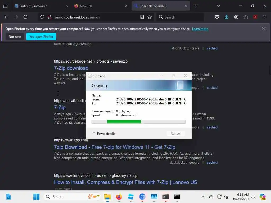Follow the Learn more link

pyautogui.click(x=200, y=29)
